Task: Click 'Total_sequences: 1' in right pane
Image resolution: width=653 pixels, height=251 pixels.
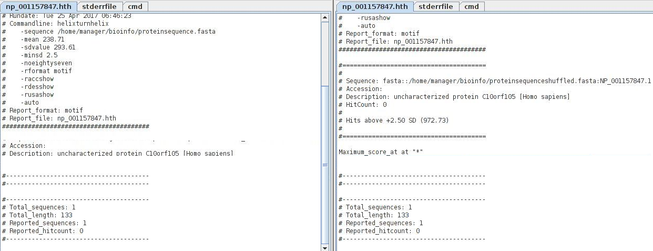Action: 379,207
